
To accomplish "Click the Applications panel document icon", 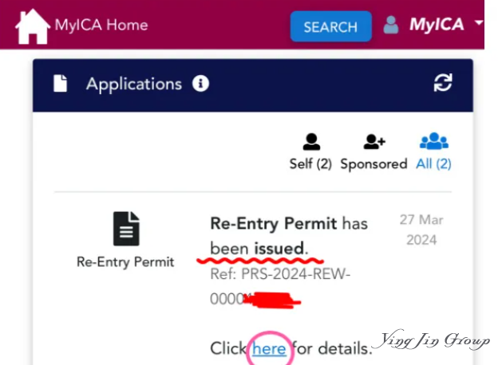I will [61, 84].
